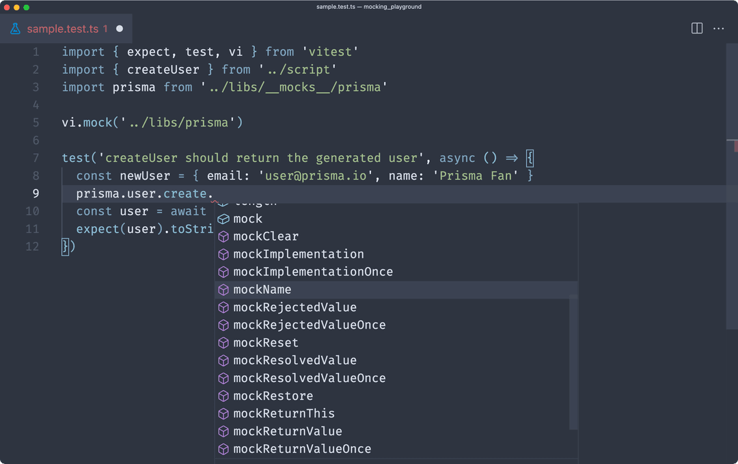
Task: Choose mockReset in the suggestions popup
Action: 266,342
